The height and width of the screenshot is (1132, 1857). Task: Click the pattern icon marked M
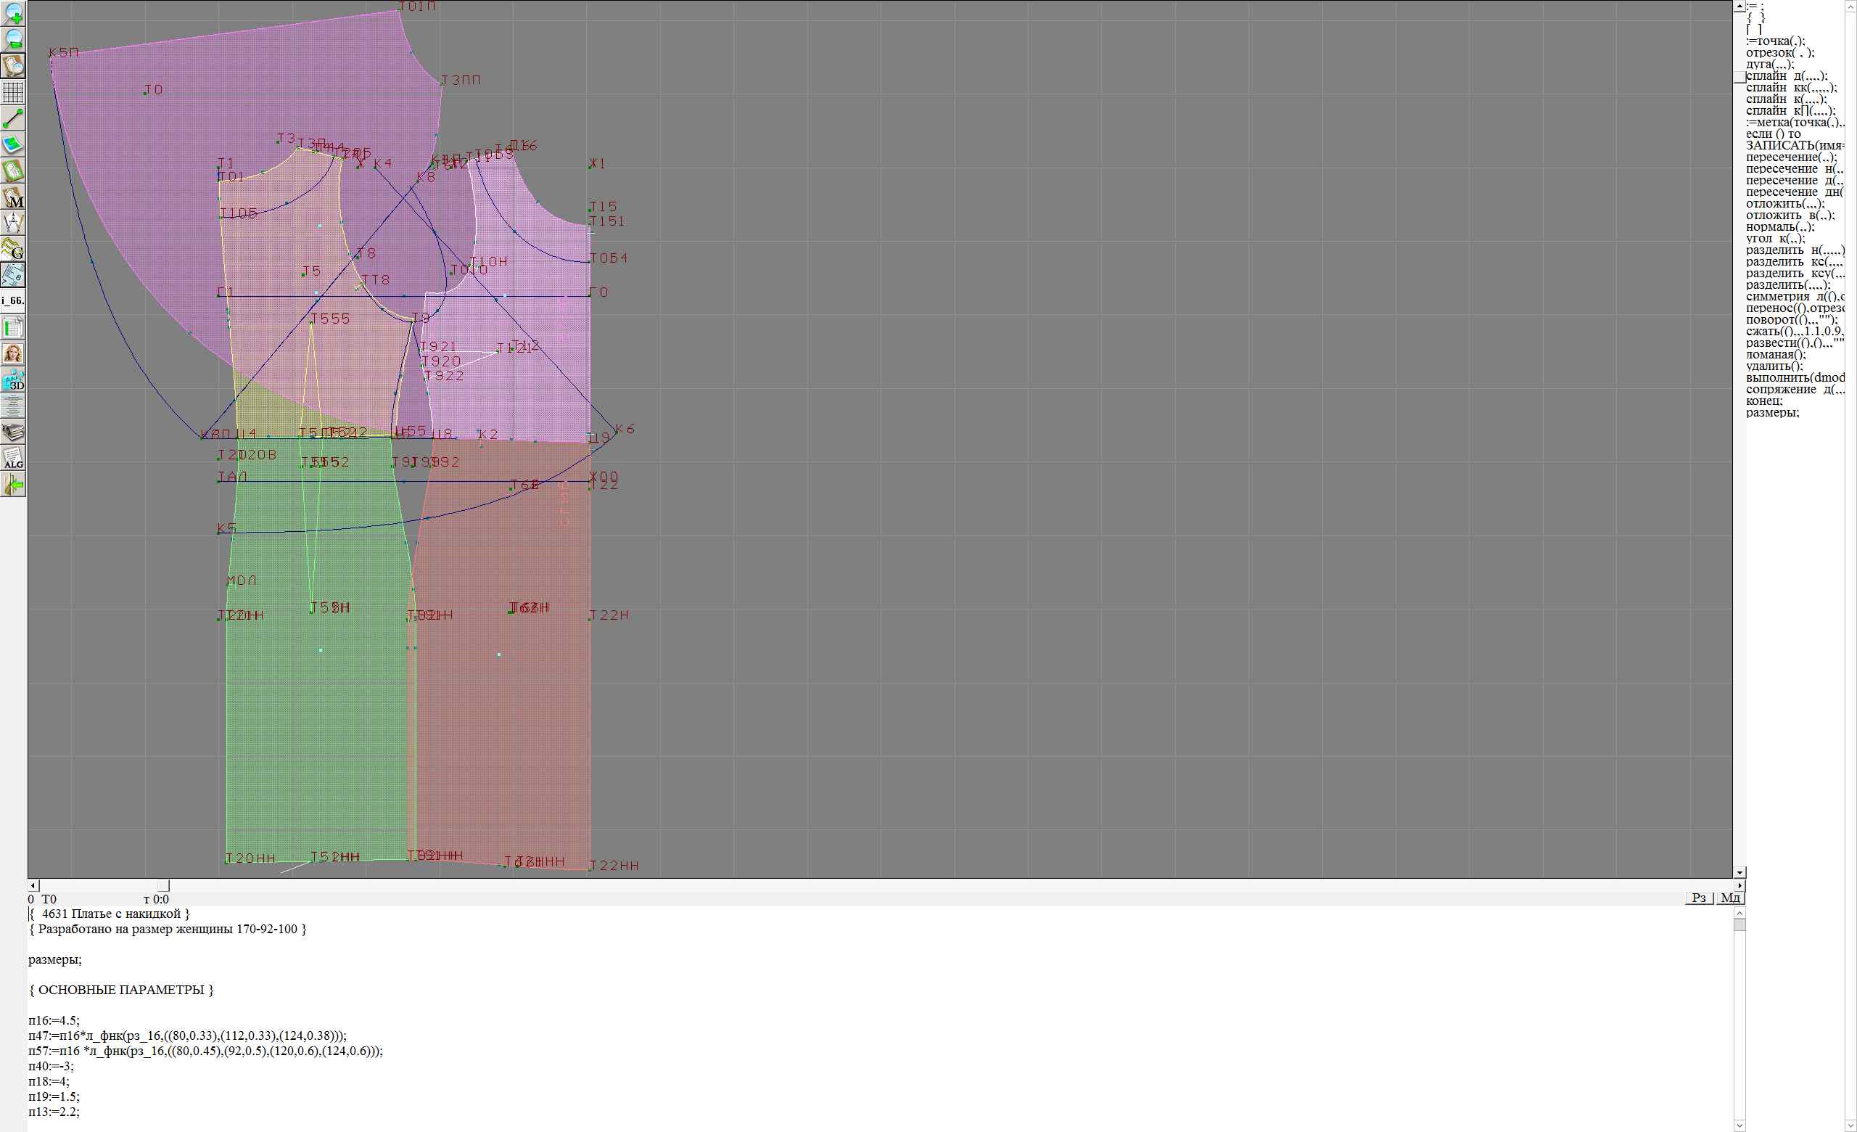pos(14,197)
